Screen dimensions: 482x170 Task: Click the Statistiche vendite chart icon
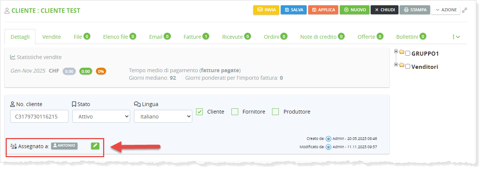(x=13, y=57)
